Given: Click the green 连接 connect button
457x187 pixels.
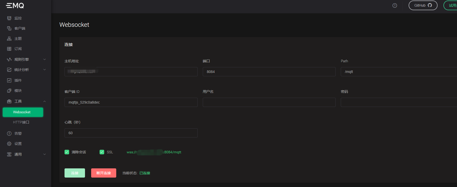Looking at the screenshot, I should [75, 173].
